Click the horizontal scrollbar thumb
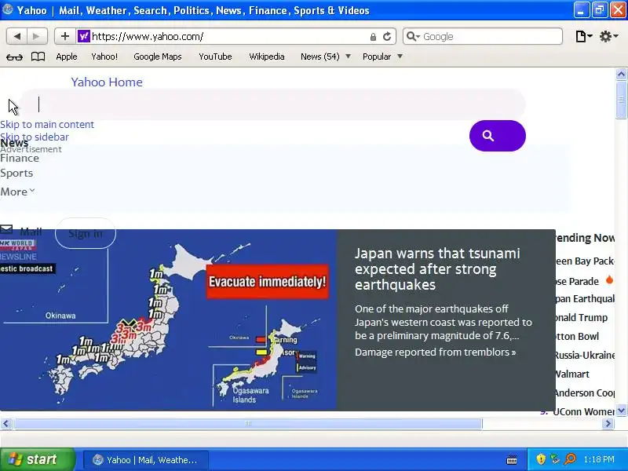The width and height of the screenshot is (628, 471). [x=248, y=423]
